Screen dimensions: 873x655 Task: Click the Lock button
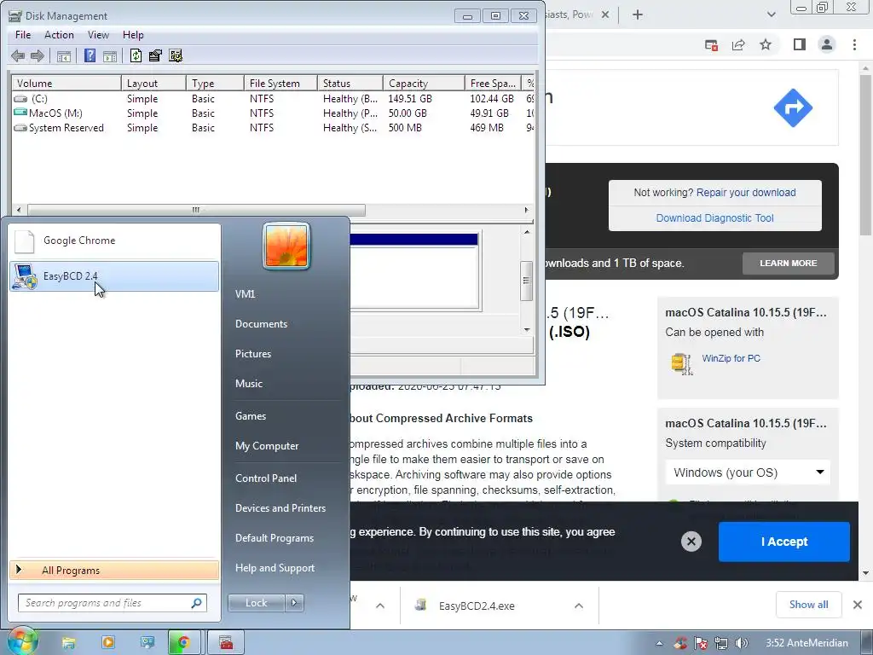[257, 603]
